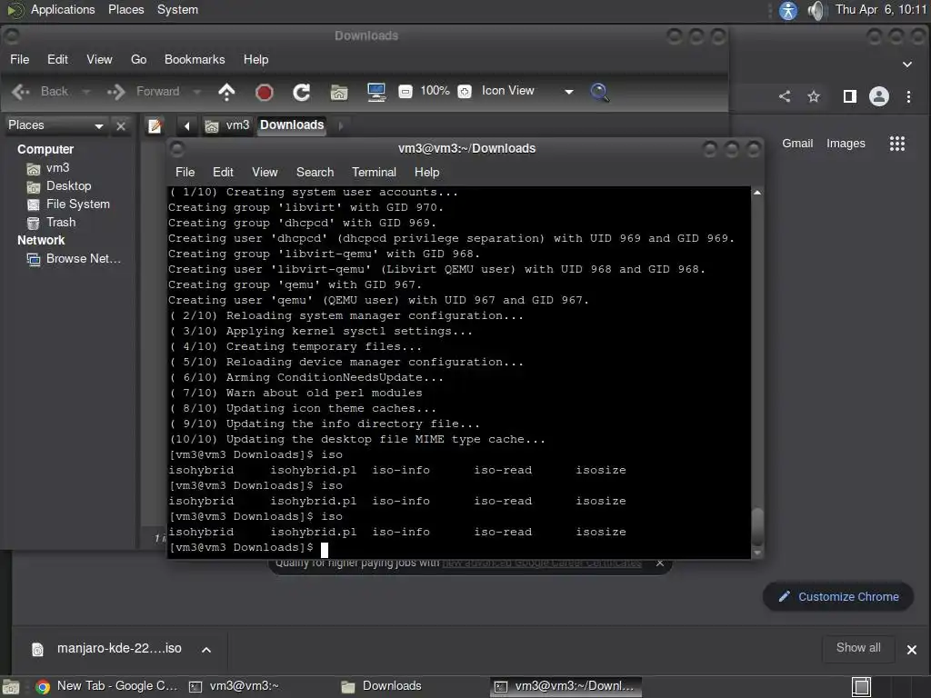
Task: Stop loading with red stop icon
Action: (265, 92)
